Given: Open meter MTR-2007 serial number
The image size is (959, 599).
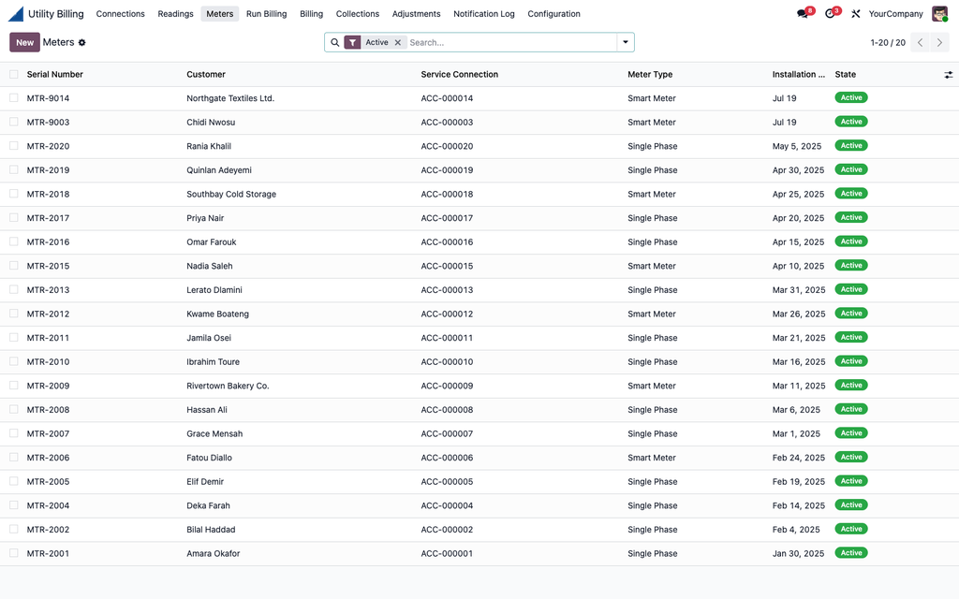Looking at the screenshot, I should [x=48, y=434].
